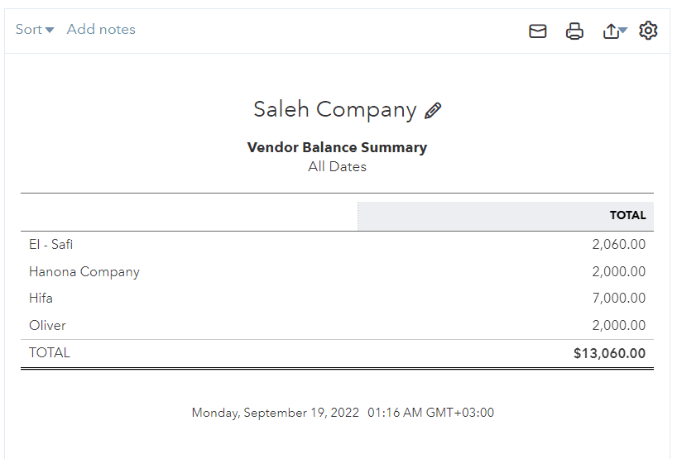Open the export report icon
This screenshot has width=677, height=459.
click(x=611, y=31)
